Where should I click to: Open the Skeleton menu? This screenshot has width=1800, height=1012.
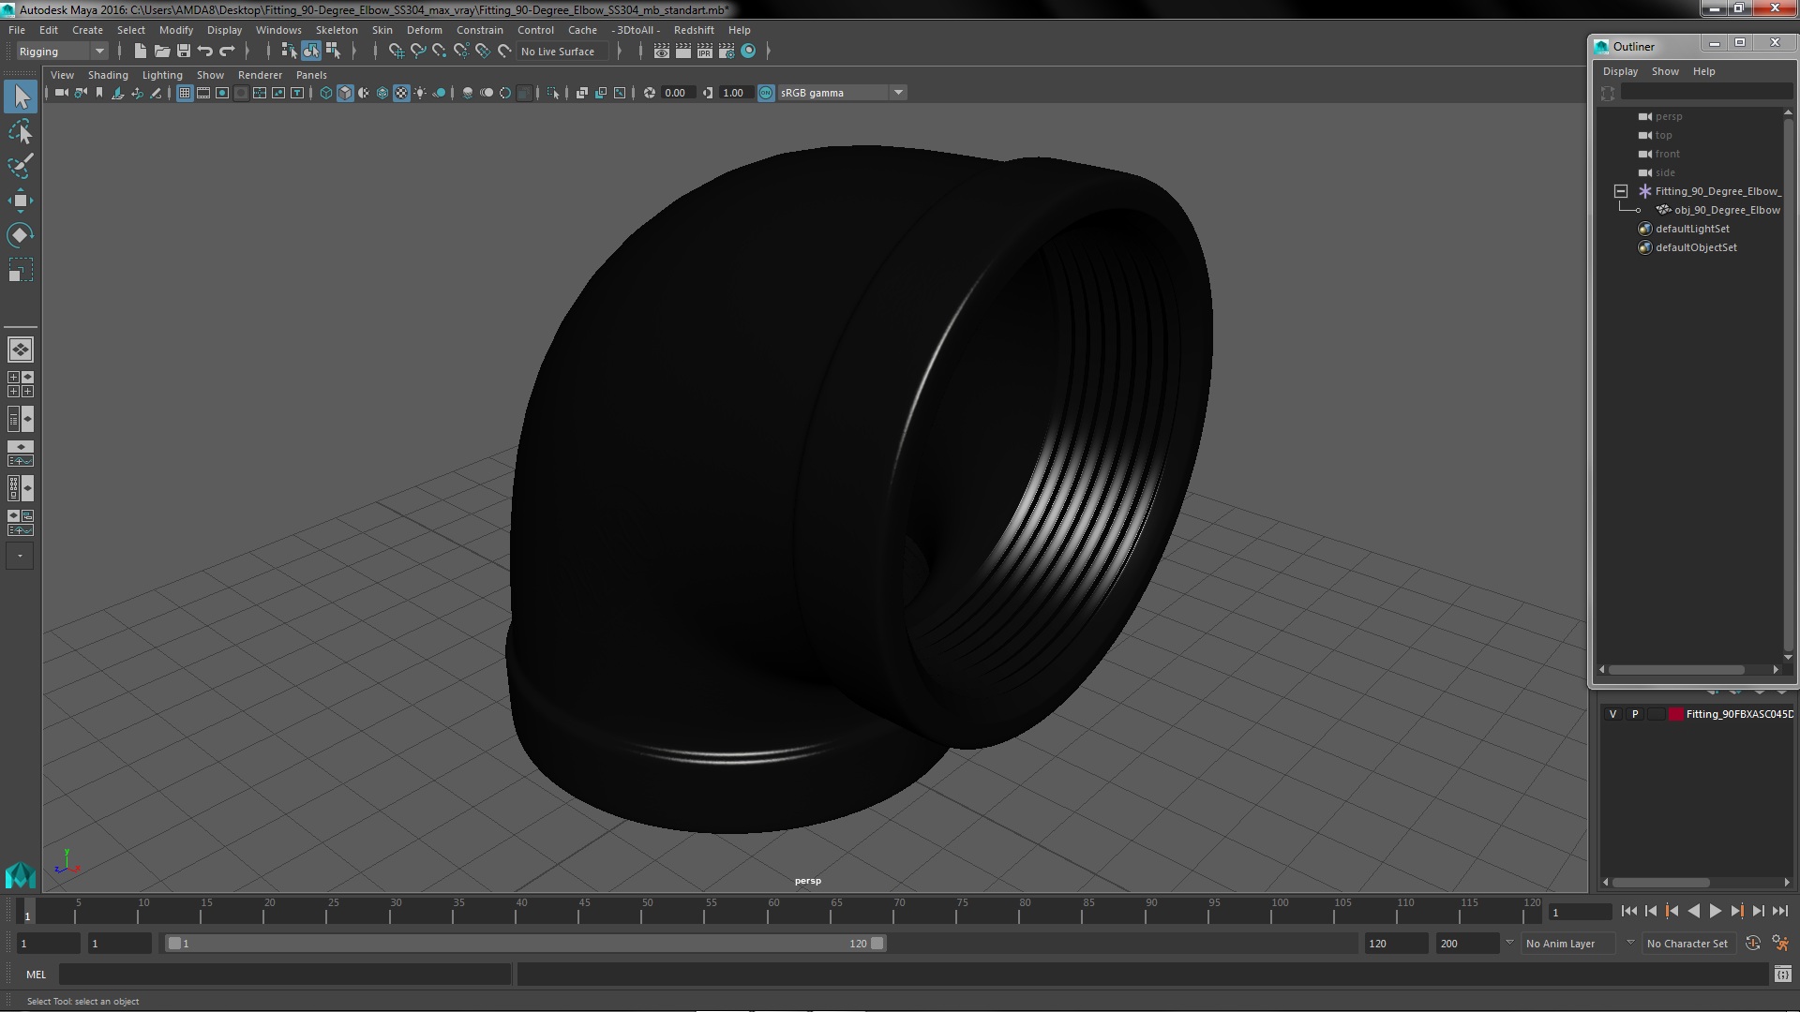click(337, 30)
